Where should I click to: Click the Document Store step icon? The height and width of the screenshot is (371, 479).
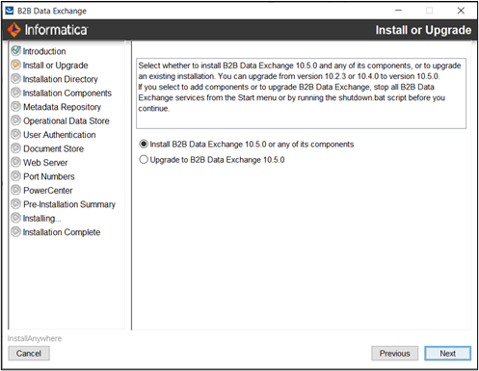pos(15,148)
